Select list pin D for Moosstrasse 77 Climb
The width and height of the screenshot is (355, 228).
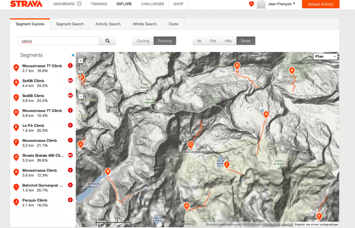tap(16, 113)
